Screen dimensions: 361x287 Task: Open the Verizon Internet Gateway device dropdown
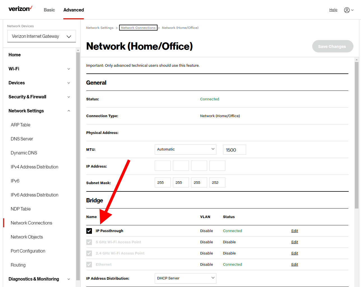41,36
